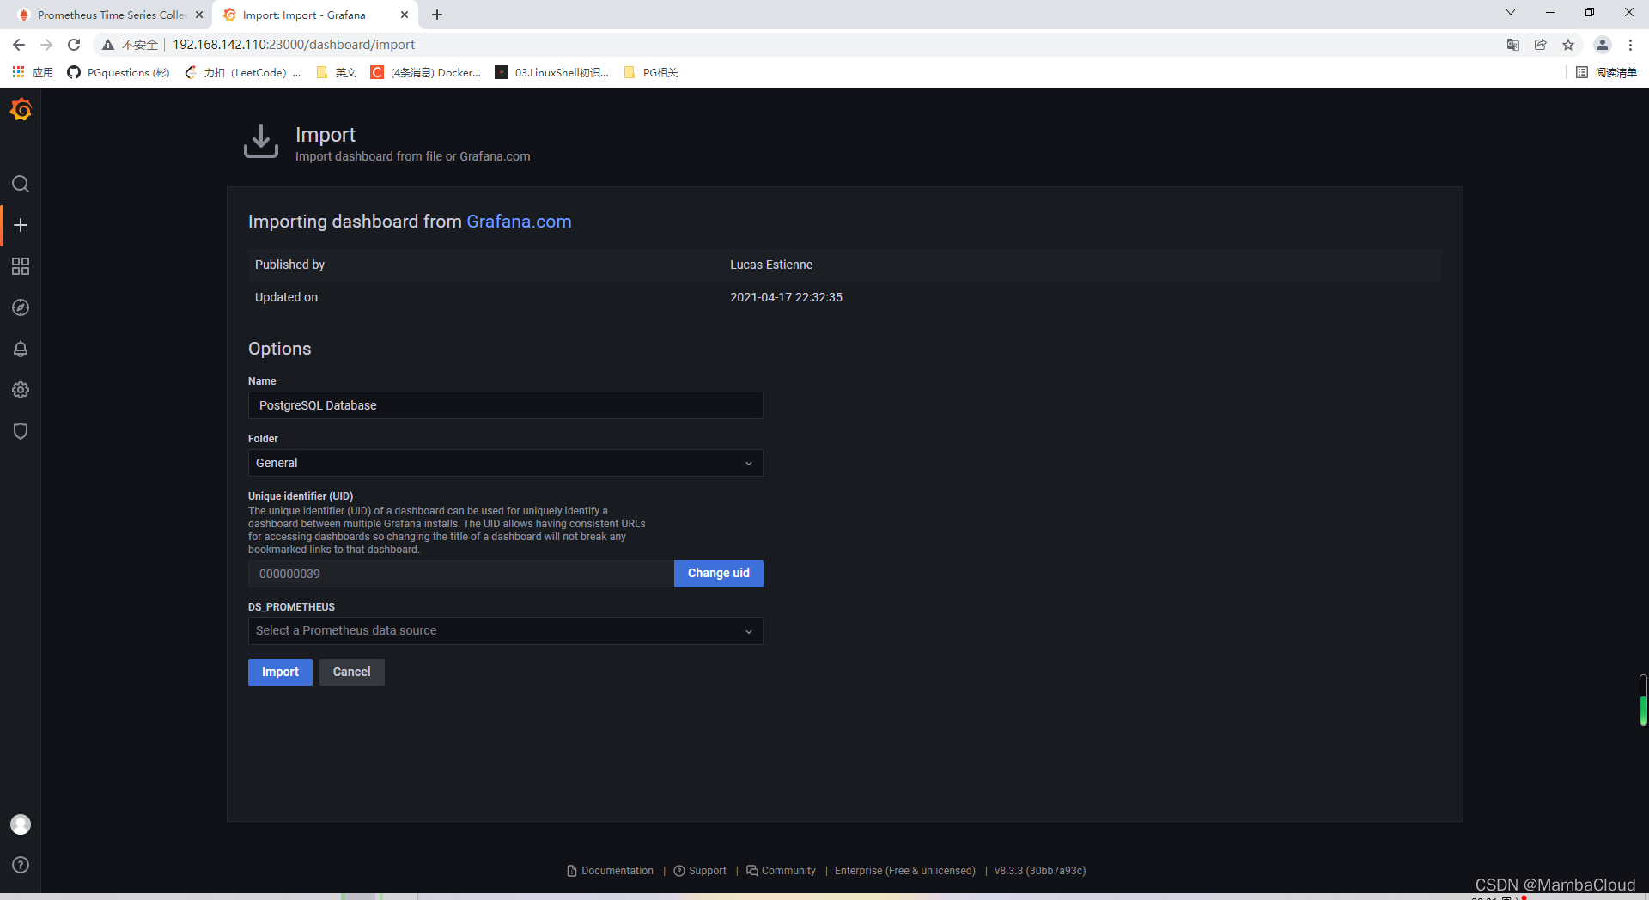Open the apps bookmark shortcut
The width and height of the screenshot is (1649, 900).
33,72
